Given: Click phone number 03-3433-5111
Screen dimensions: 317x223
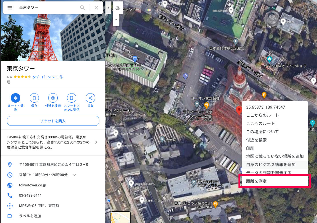Looking at the screenshot, I should [30, 196].
